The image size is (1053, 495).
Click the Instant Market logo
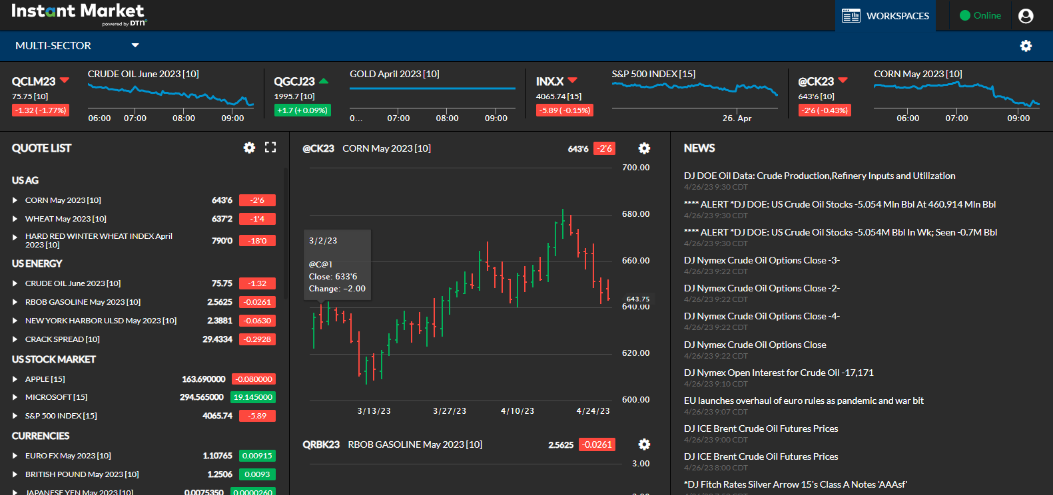click(79, 13)
